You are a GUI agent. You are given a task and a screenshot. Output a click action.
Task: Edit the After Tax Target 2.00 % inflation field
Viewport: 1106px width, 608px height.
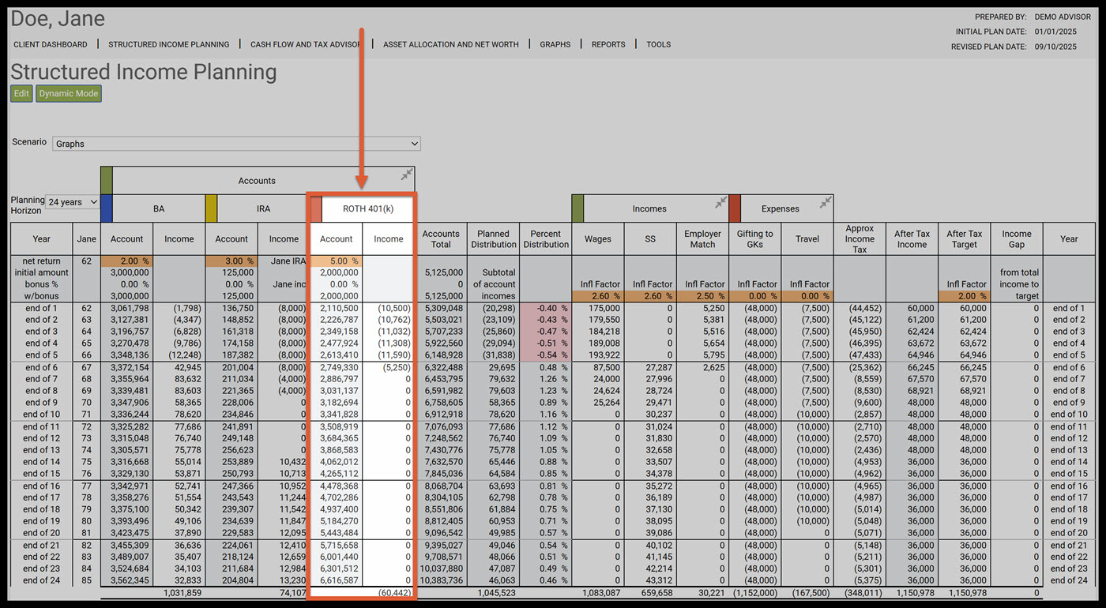coord(964,296)
